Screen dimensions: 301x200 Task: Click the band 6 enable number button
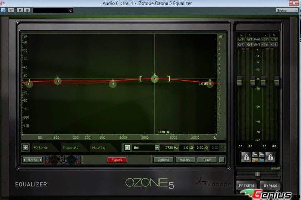click(127, 148)
